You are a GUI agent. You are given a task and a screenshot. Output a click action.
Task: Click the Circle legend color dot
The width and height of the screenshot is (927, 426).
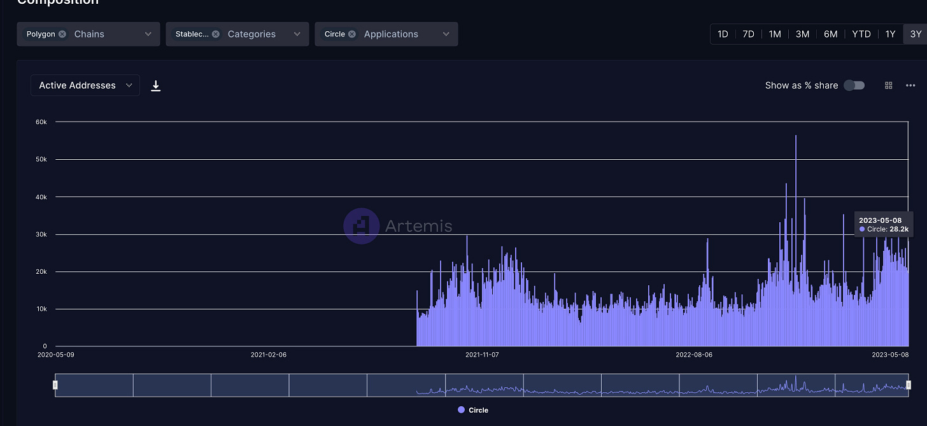tap(461, 410)
